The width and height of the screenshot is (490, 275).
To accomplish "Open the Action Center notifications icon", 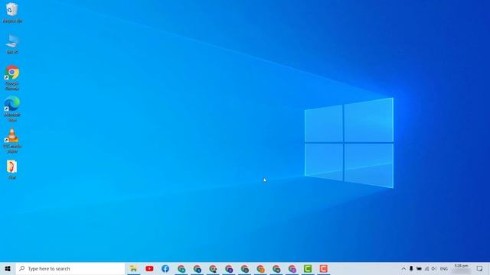I will click(480, 268).
